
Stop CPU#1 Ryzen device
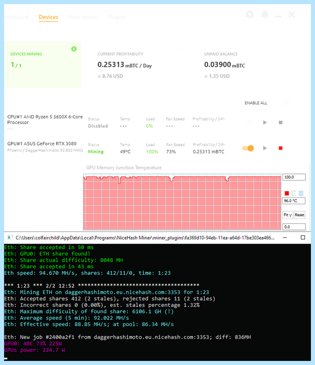280,122
